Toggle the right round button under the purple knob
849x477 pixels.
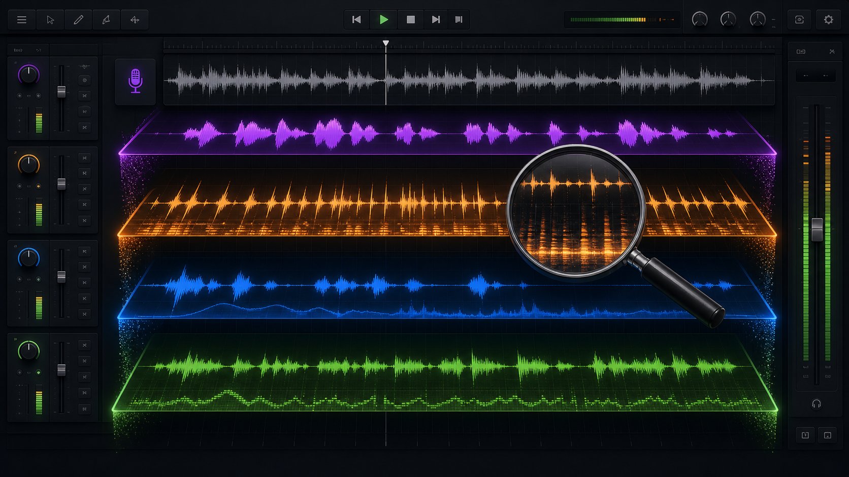pos(38,96)
